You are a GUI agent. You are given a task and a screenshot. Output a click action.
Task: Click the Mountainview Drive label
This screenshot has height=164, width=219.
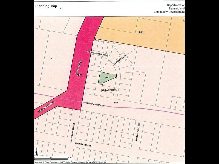click(98, 54)
